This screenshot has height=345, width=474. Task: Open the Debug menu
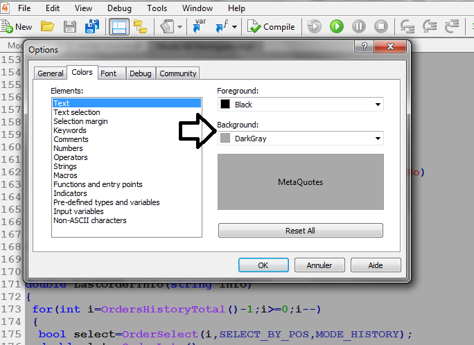point(119,8)
